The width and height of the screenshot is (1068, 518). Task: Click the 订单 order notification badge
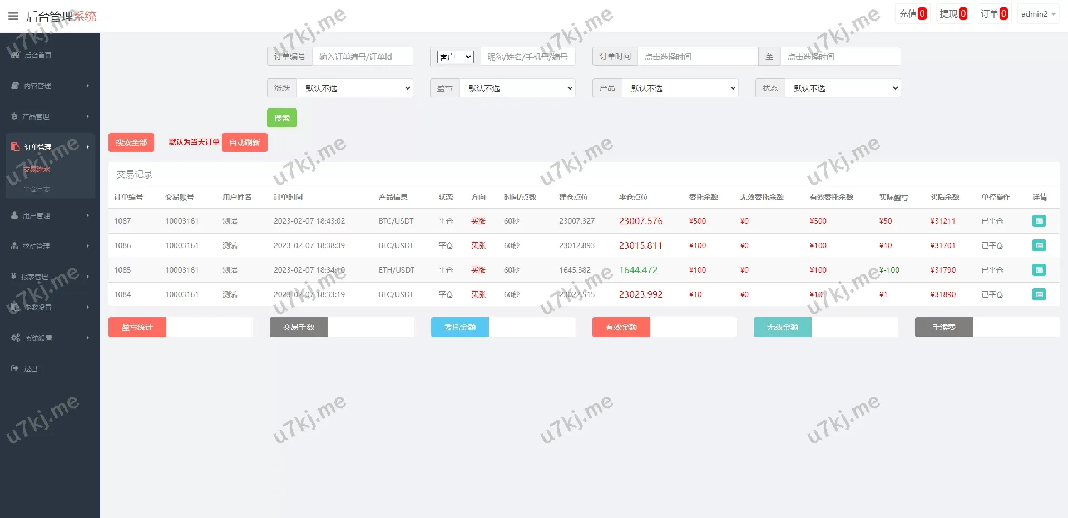tap(993, 14)
